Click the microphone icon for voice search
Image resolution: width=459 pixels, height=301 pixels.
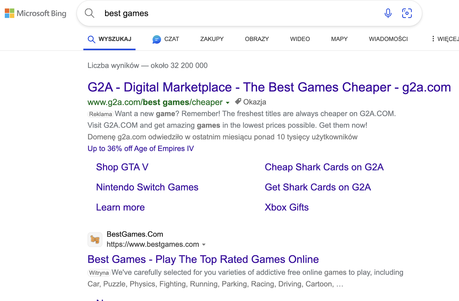click(x=388, y=13)
